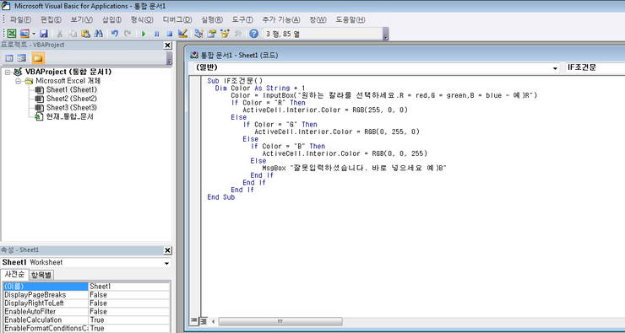The width and height of the screenshot is (625, 333).
Task: Collapse the VBAProject tree node
Action: click(x=8, y=73)
